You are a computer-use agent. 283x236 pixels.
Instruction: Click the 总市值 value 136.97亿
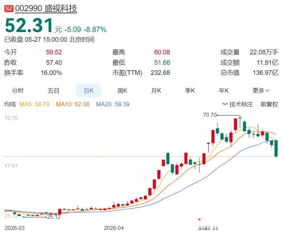pyautogui.click(x=265, y=73)
